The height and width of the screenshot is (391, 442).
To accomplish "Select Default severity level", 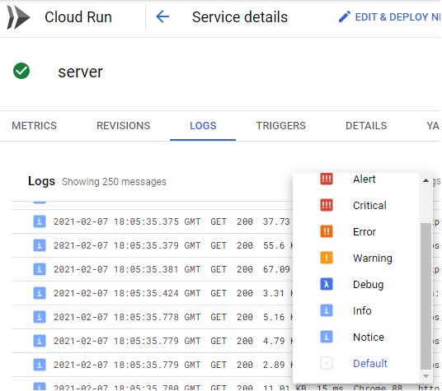I will [355, 364].
